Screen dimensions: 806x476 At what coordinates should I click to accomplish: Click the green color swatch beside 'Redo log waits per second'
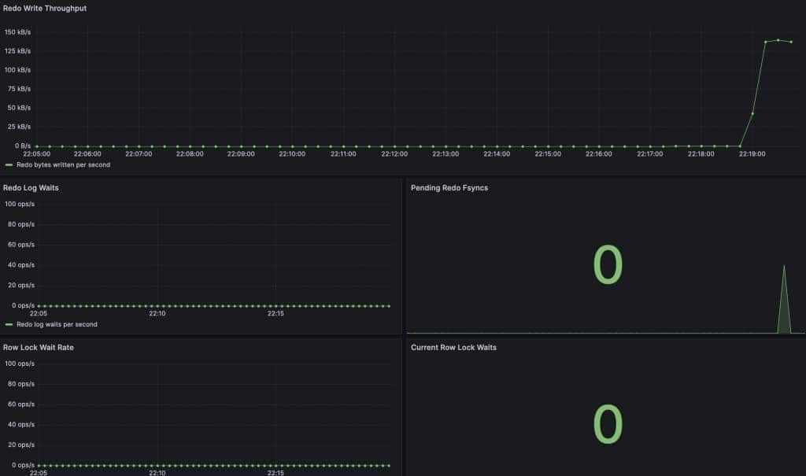[x=9, y=324]
